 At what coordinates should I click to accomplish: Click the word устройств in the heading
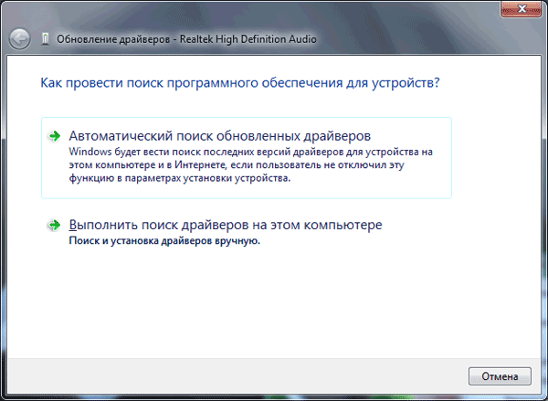pos(409,82)
